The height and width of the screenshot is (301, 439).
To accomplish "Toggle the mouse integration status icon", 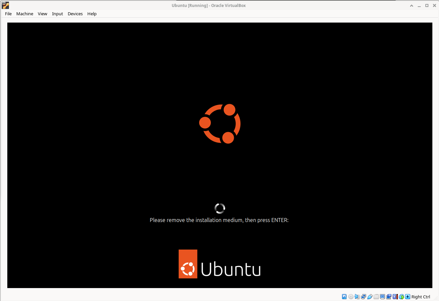I will coord(401,297).
